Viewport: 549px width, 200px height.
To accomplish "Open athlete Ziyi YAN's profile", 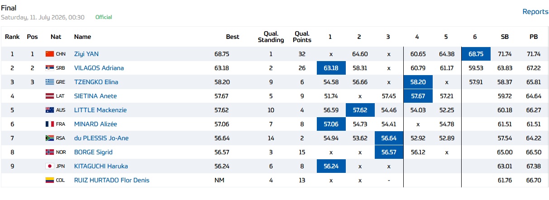I will [x=86, y=54].
